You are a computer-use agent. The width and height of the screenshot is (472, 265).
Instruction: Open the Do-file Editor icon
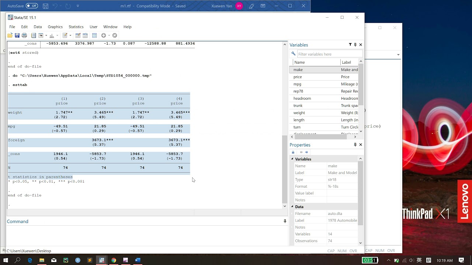[65, 35]
